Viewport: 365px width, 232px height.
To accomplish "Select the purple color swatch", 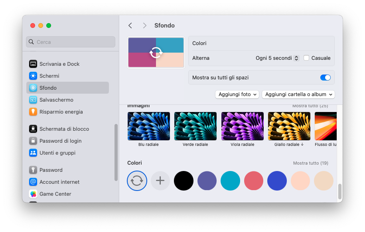I will 207,181.
